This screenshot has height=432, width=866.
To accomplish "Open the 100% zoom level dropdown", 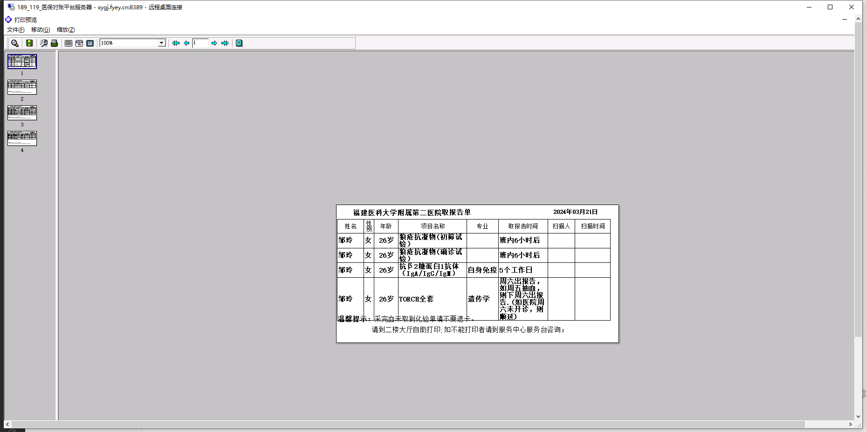I will pyautogui.click(x=162, y=43).
